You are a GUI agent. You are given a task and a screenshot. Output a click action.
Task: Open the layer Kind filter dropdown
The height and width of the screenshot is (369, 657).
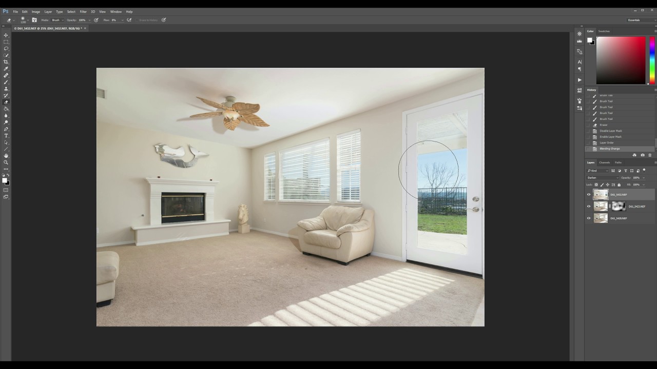(x=598, y=171)
